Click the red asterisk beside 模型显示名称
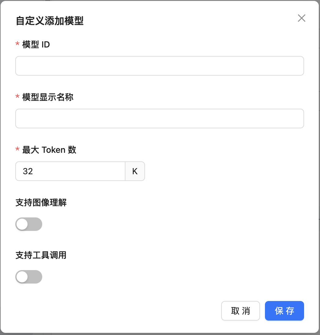This screenshot has height=335, width=320. 17,96
